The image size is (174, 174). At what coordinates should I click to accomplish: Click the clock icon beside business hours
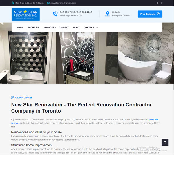coord(13,3)
